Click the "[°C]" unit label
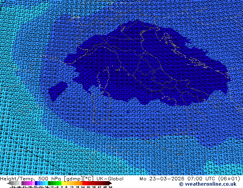The width and height of the screenshot is (243, 188). (88, 179)
